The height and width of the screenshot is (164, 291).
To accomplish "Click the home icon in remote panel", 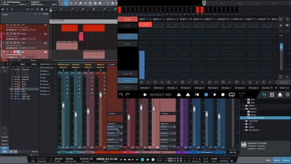I will (x=280, y=95).
